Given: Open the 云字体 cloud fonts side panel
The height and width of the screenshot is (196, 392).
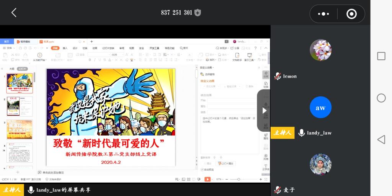Looking at the screenshot, I should pos(266,167).
